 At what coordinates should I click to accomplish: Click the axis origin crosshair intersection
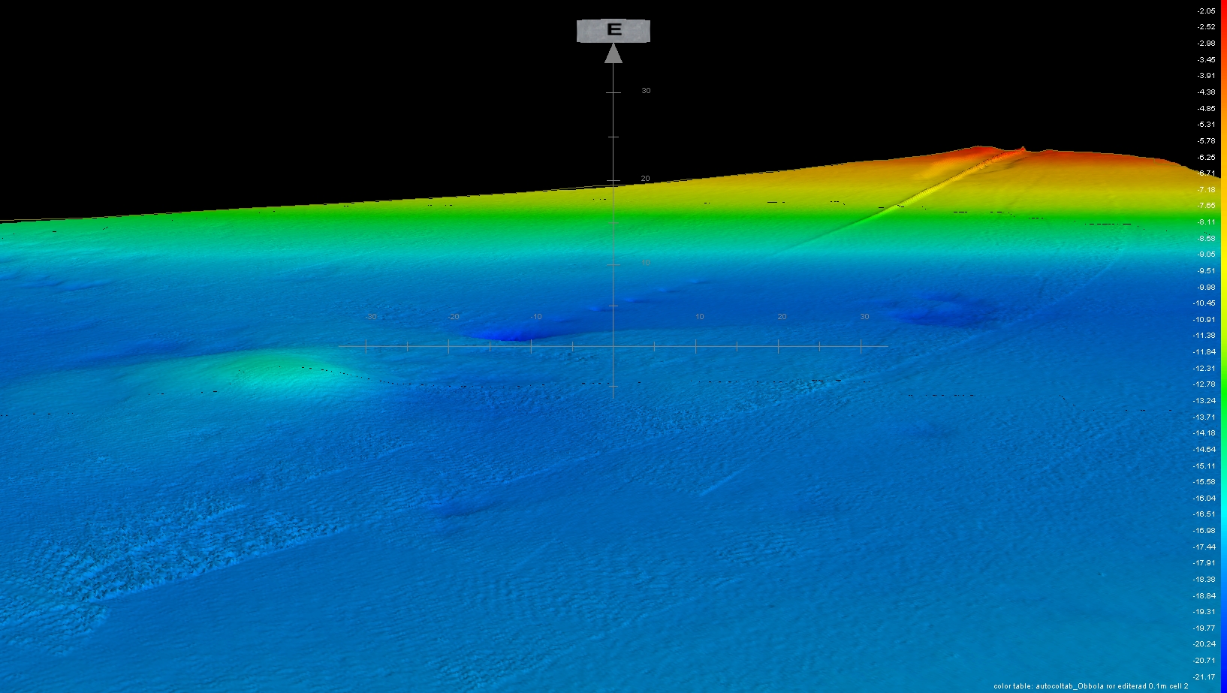[x=613, y=346]
